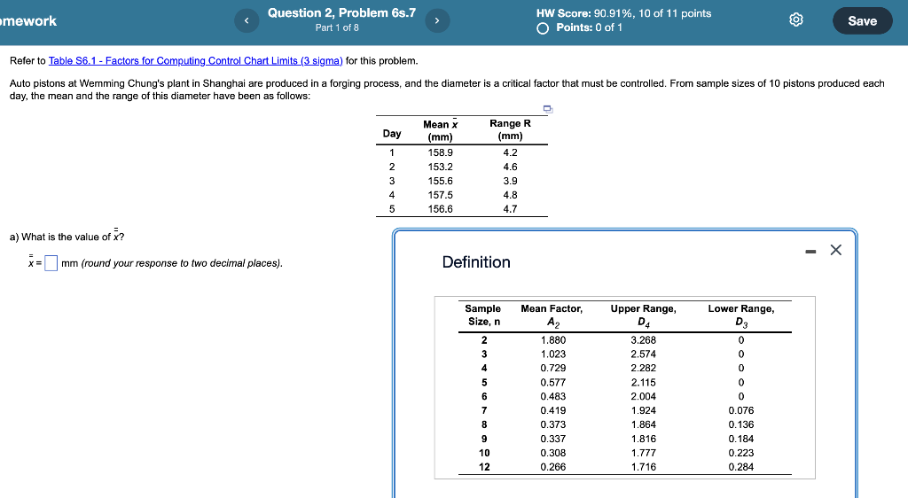Click the Sample Size n column header
Viewport: 908px width, 498px height.
[x=483, y=315]
